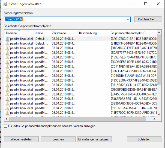Viewport: 165px width, 148px height.
Task: Click the GPO icon in the {9515B82B row
Action: click(x=8, y=85)
